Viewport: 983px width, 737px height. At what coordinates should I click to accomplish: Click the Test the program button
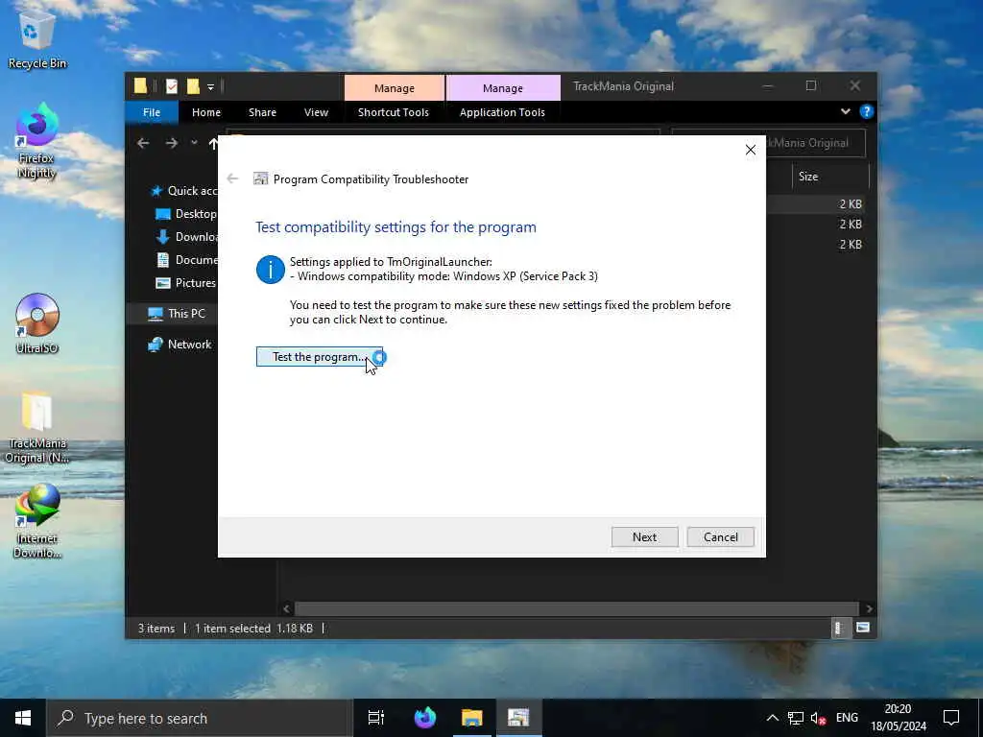[319, 357]
